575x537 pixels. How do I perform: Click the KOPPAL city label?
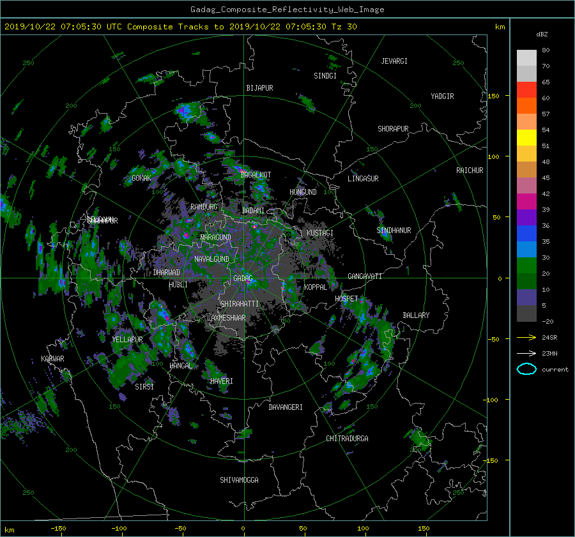(x=316, y=287)
